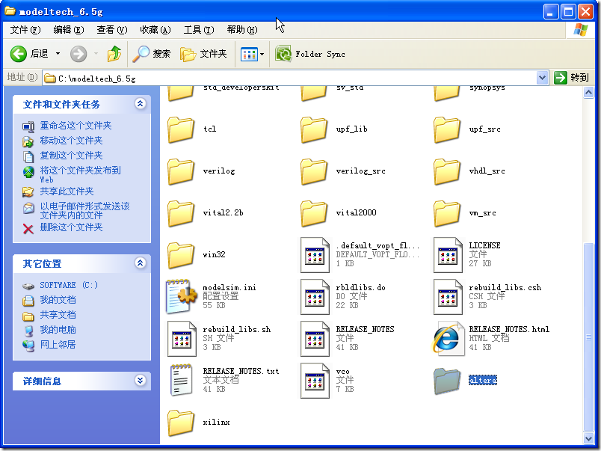Open the Back button history dropdown
The image size is (601, 451).
click(58, 54)
